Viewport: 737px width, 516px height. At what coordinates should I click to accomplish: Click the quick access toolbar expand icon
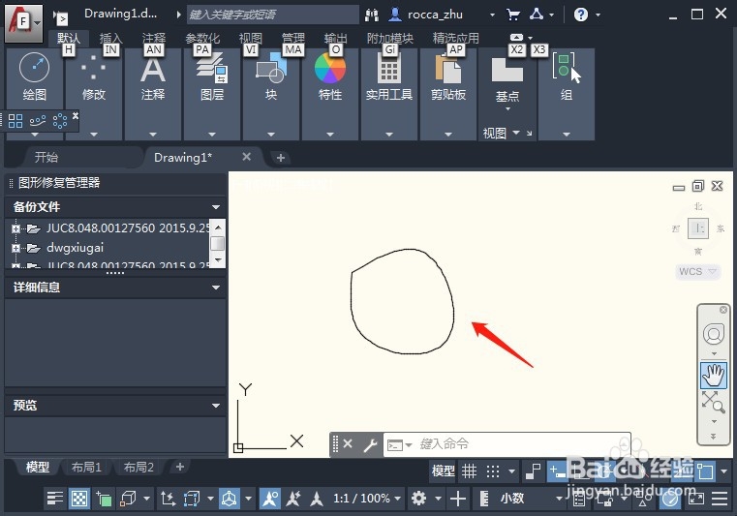tap(61, 17)
